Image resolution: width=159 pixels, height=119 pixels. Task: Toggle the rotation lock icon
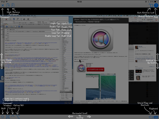pos(151,5)
